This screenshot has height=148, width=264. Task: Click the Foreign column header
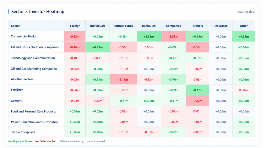(75, 26)
